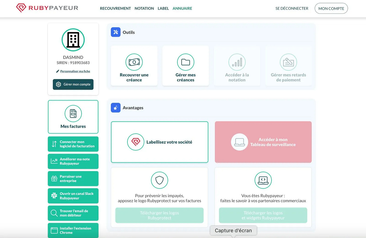Click the up-down arrows sync icon
The width and height of the screenshot is (366, 238).
coord(54,144)
